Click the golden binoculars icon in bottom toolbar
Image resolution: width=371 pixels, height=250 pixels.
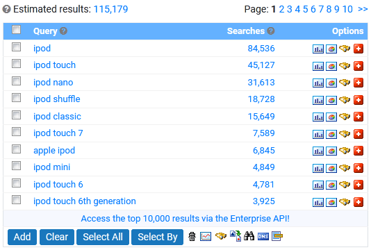pyautogui.click(x=221, y=236)
